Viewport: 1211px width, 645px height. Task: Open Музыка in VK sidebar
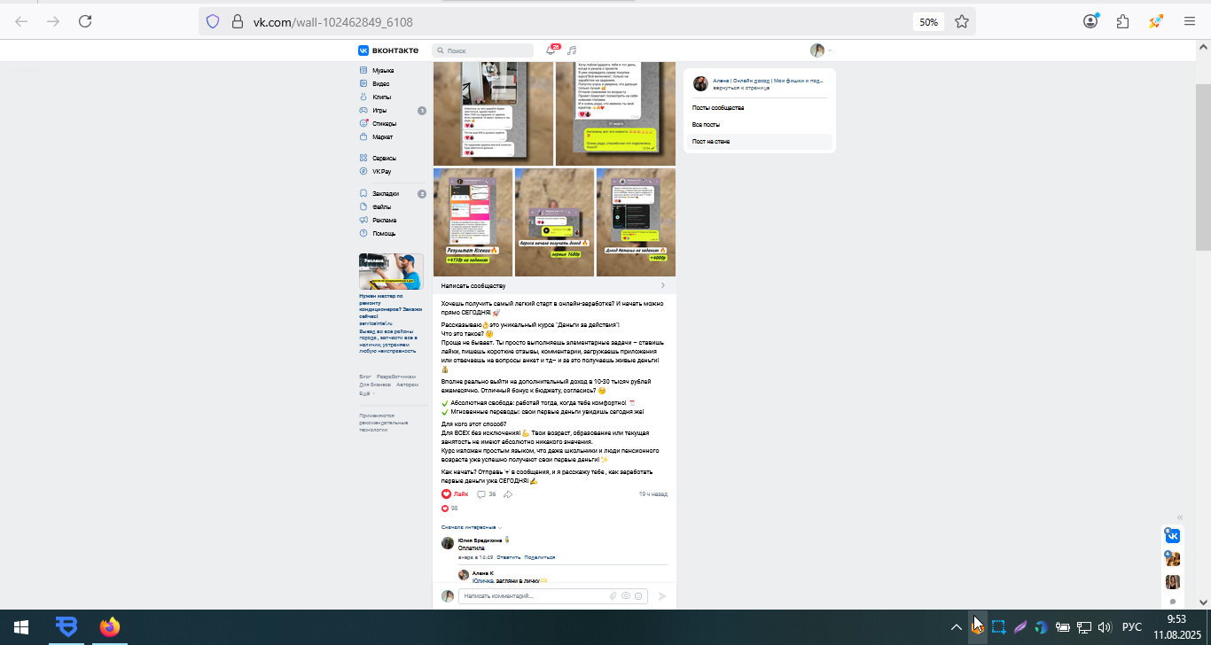(x=383, y=70)
